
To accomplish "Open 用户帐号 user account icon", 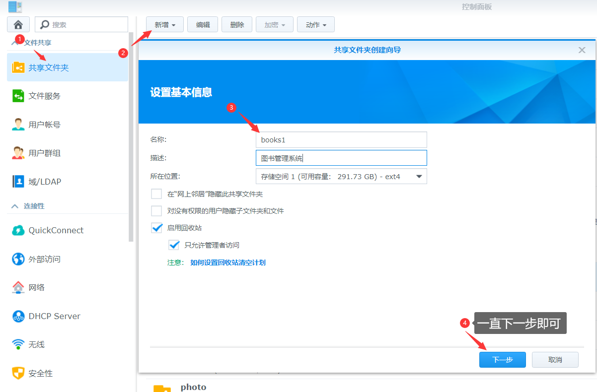I will [x=18, y=125].
